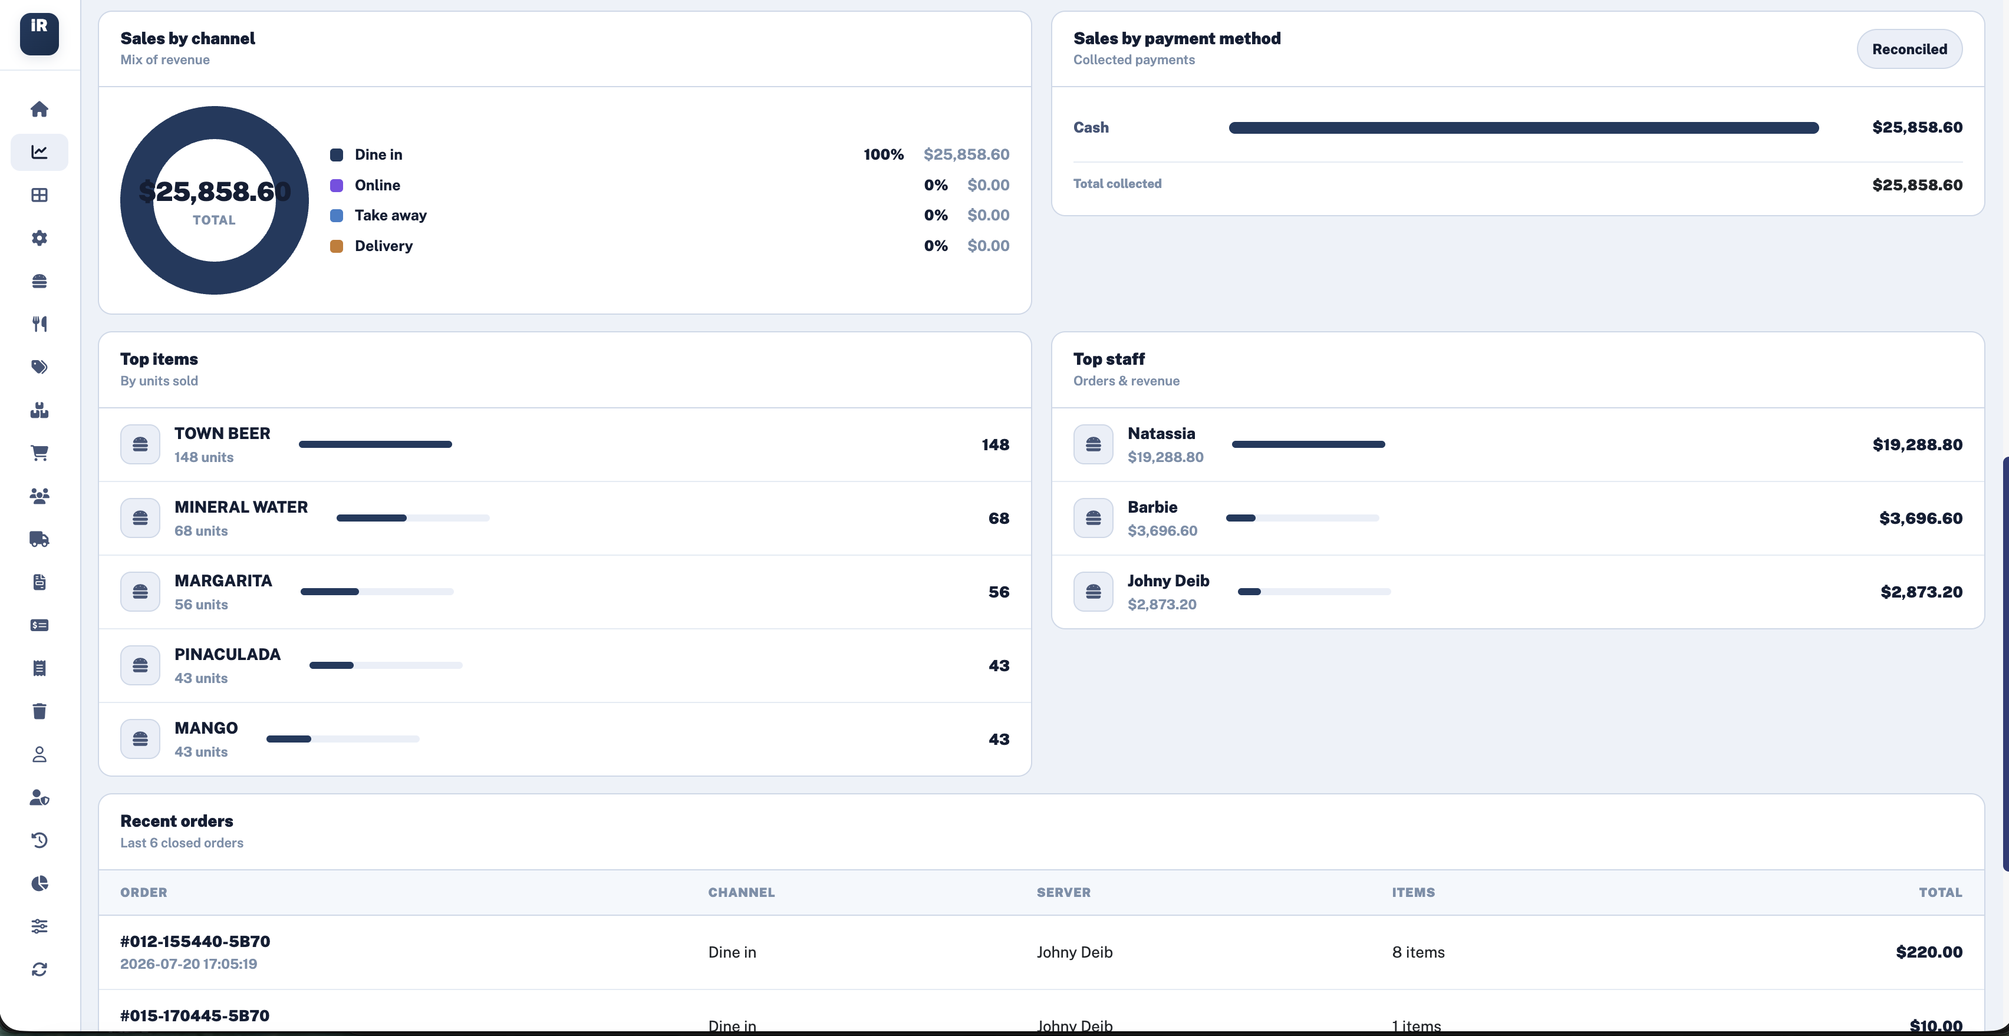Viewport: 2009px width, 1036px height.
Task: Open the trash bin sidebar icon
Action: click(x=39, y=711)
